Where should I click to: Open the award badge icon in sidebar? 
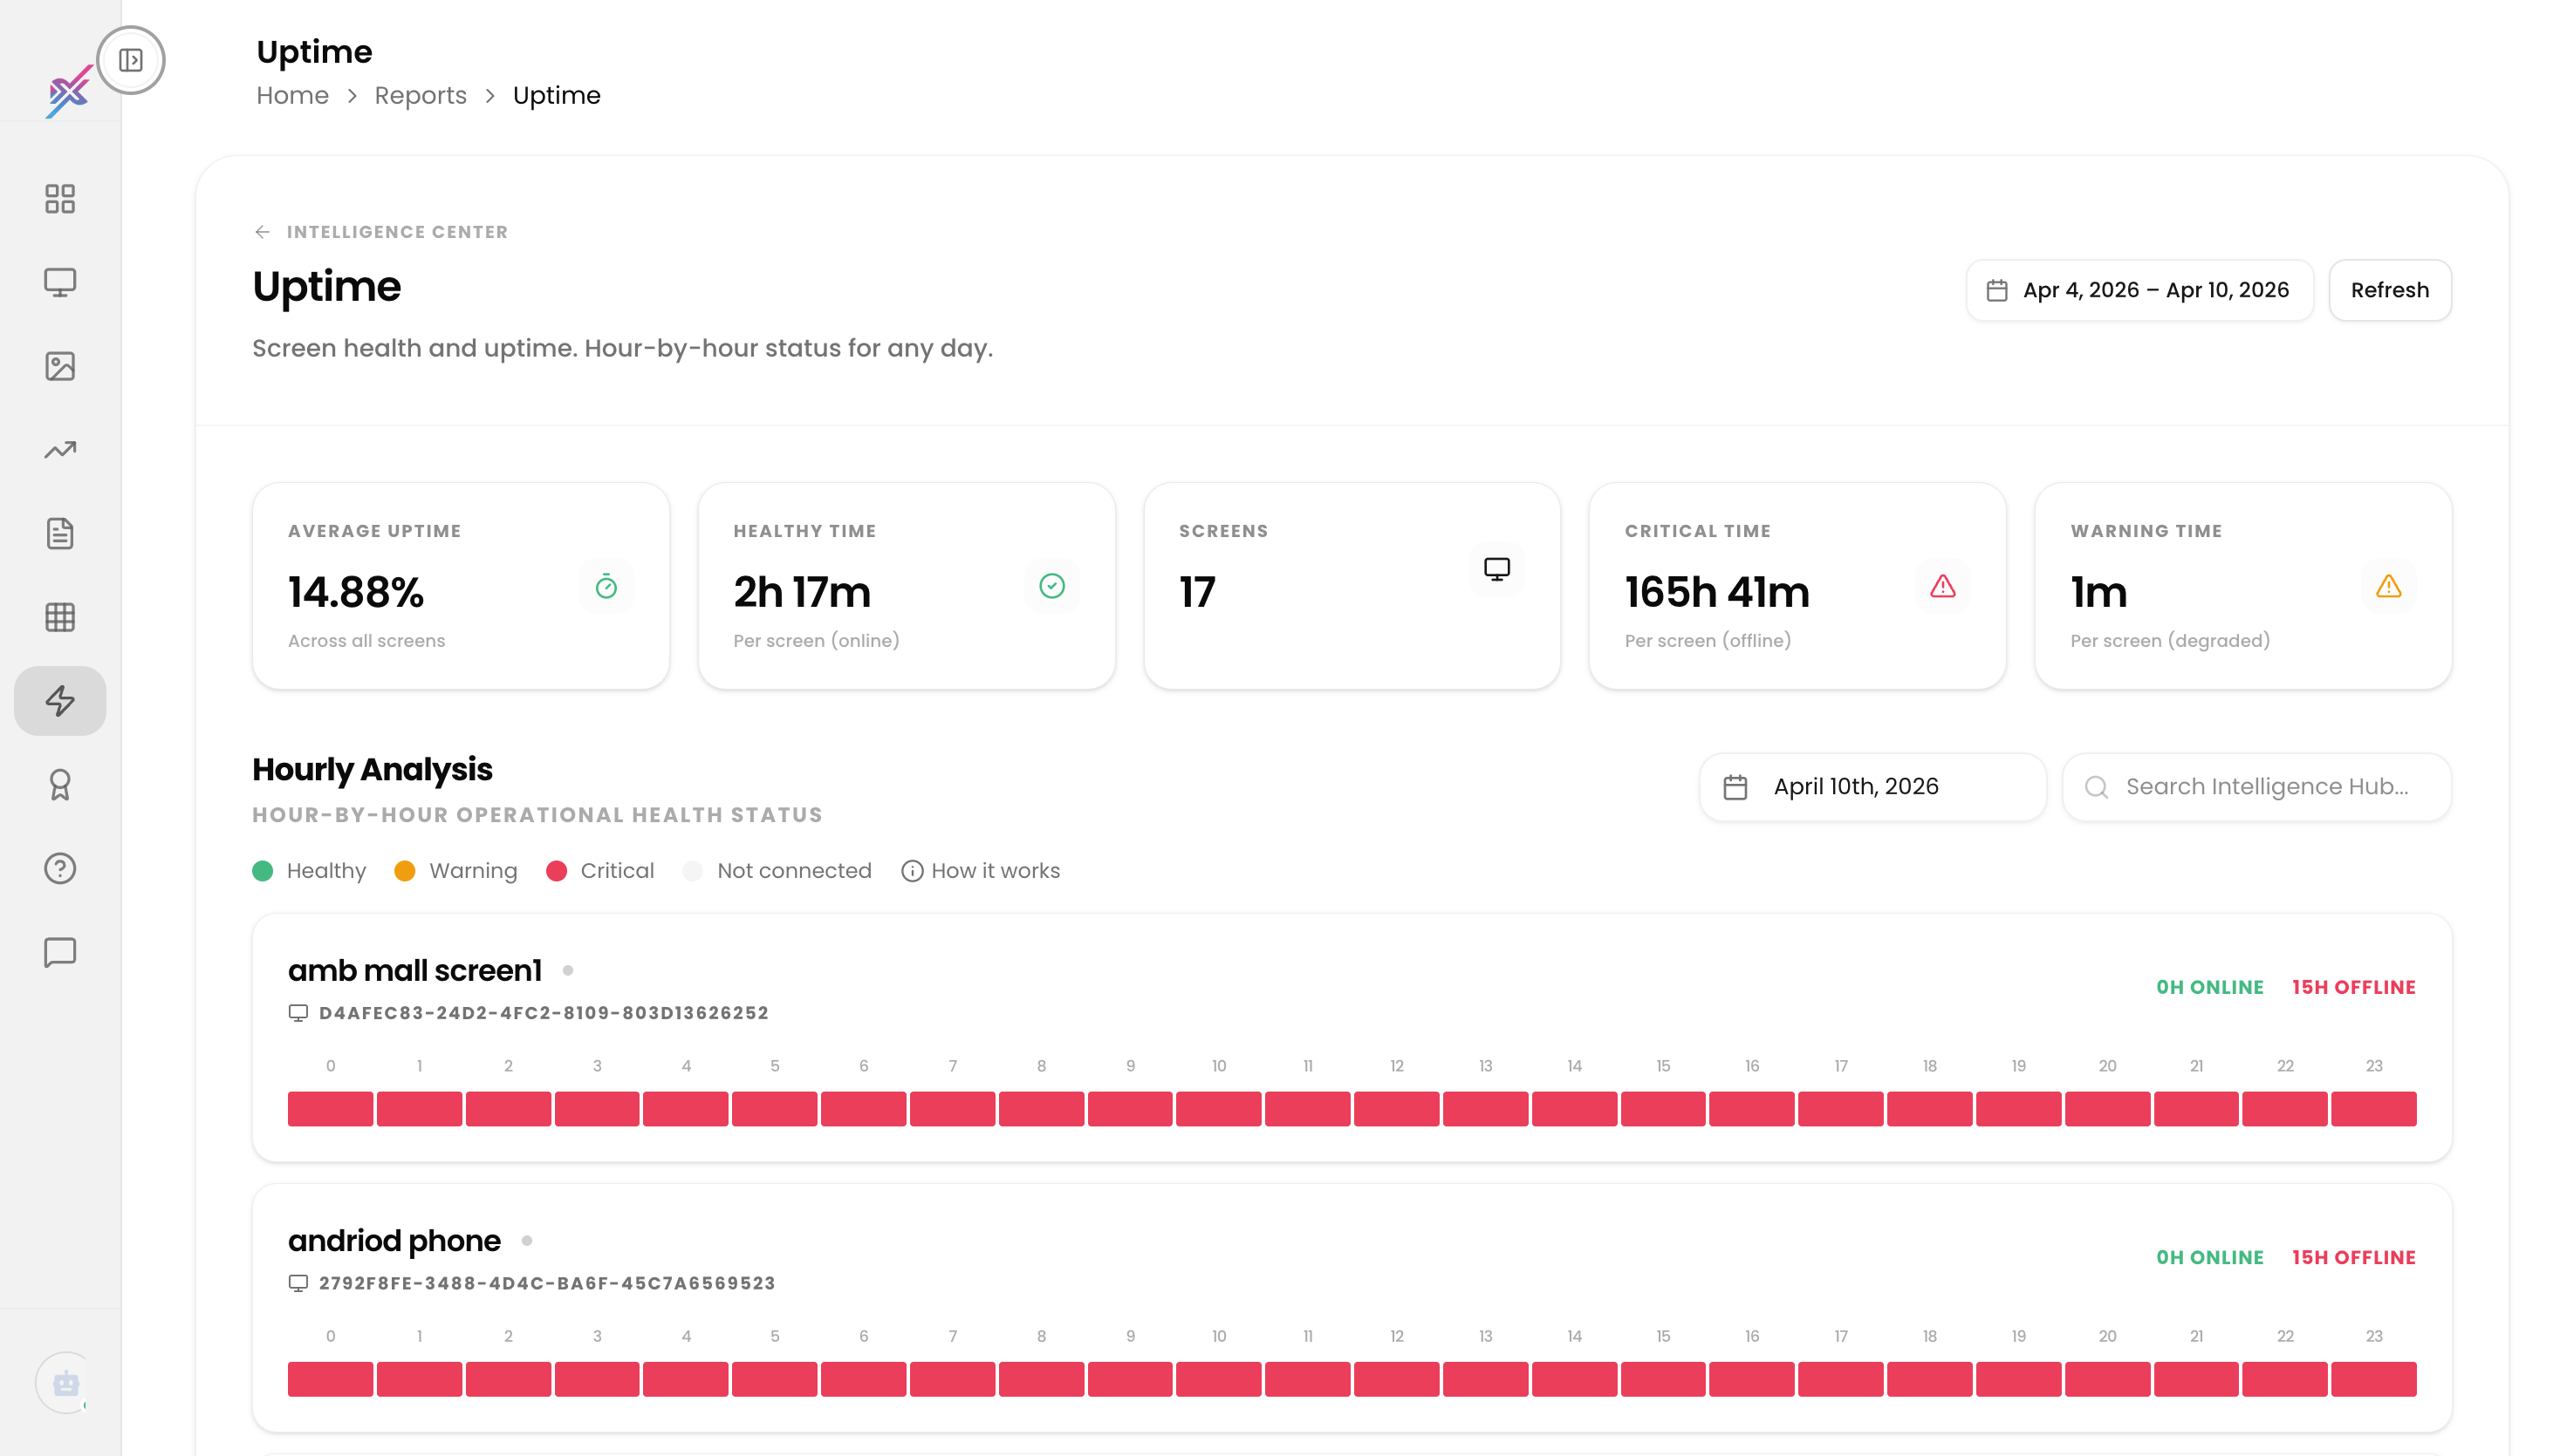coord(60,785)
